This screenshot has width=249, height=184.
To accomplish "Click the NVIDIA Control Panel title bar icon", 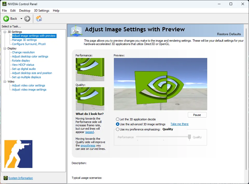I will (x=4, y=4).
